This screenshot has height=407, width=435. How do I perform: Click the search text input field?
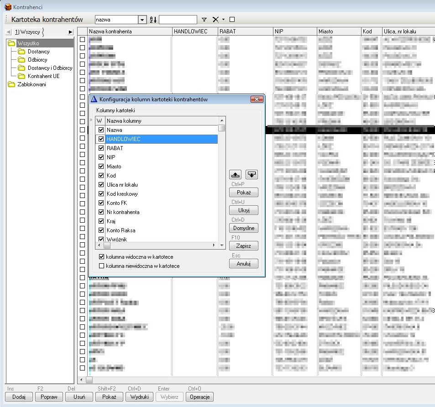pyautogui.click(x=178, y=20)
